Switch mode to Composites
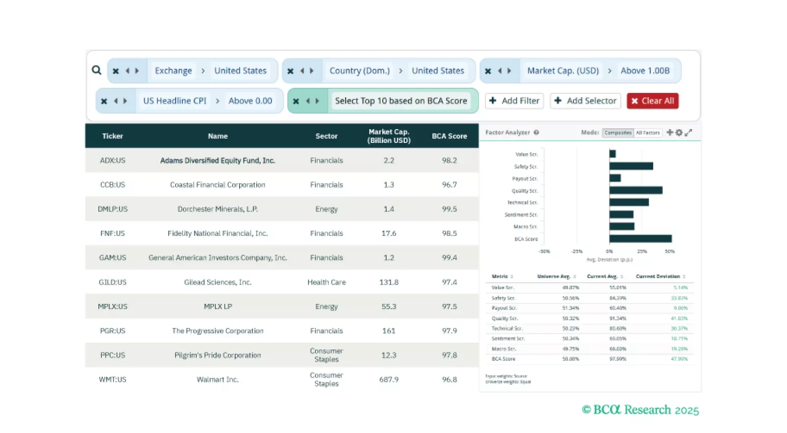787x433 pixels. click(618, 133)
